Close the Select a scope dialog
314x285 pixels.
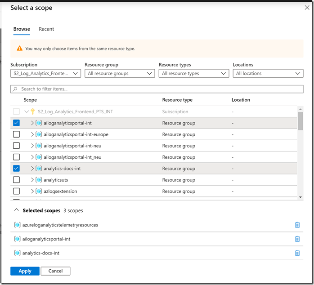pos(307,8)
